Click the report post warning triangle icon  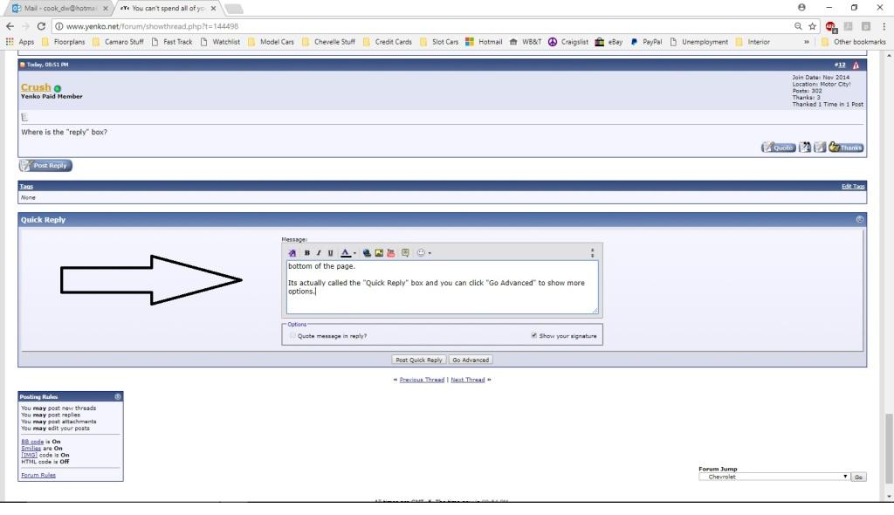click(856, 65)
